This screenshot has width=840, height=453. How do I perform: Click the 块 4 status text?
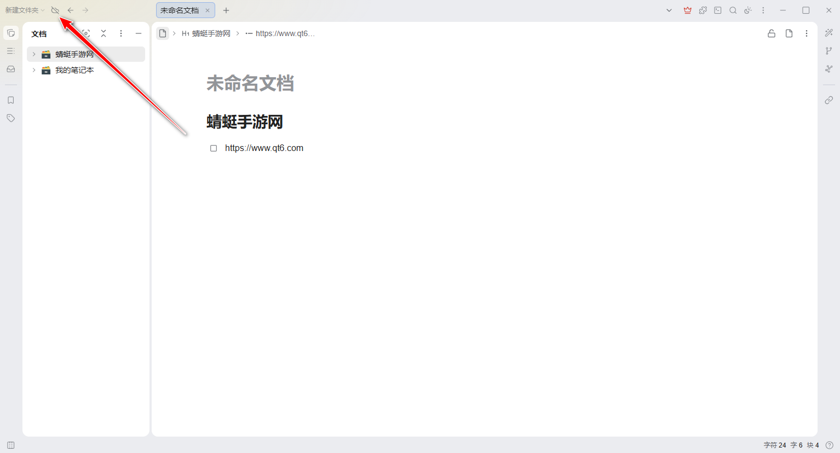(813, 445)
